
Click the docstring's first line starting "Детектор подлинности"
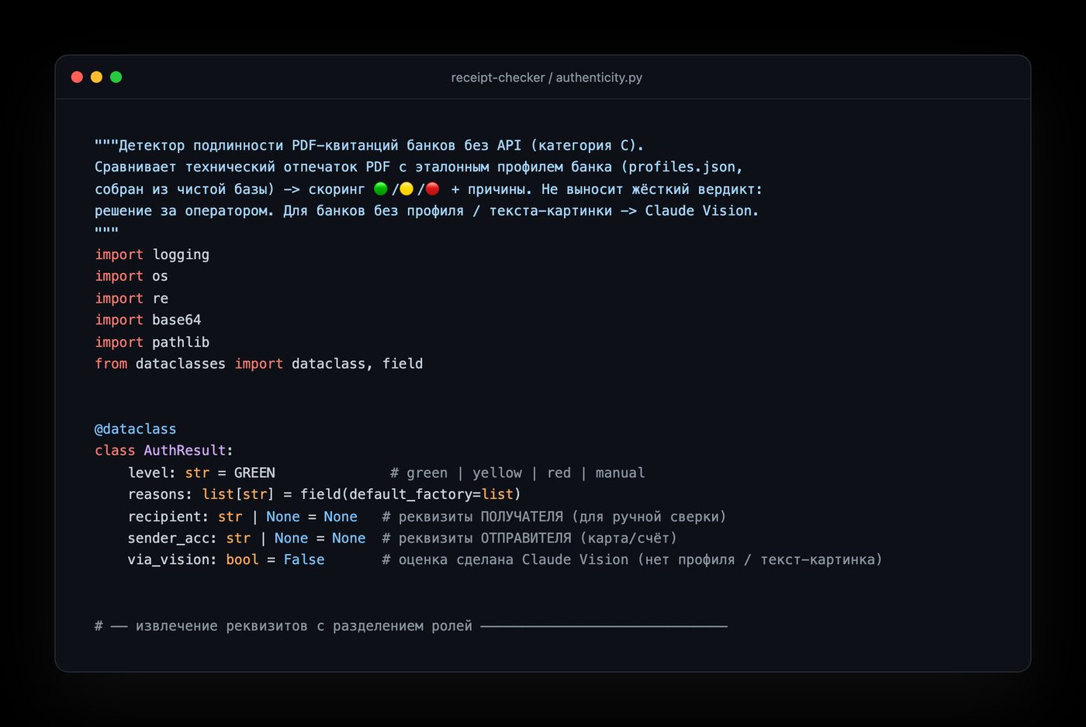[369, 145]
